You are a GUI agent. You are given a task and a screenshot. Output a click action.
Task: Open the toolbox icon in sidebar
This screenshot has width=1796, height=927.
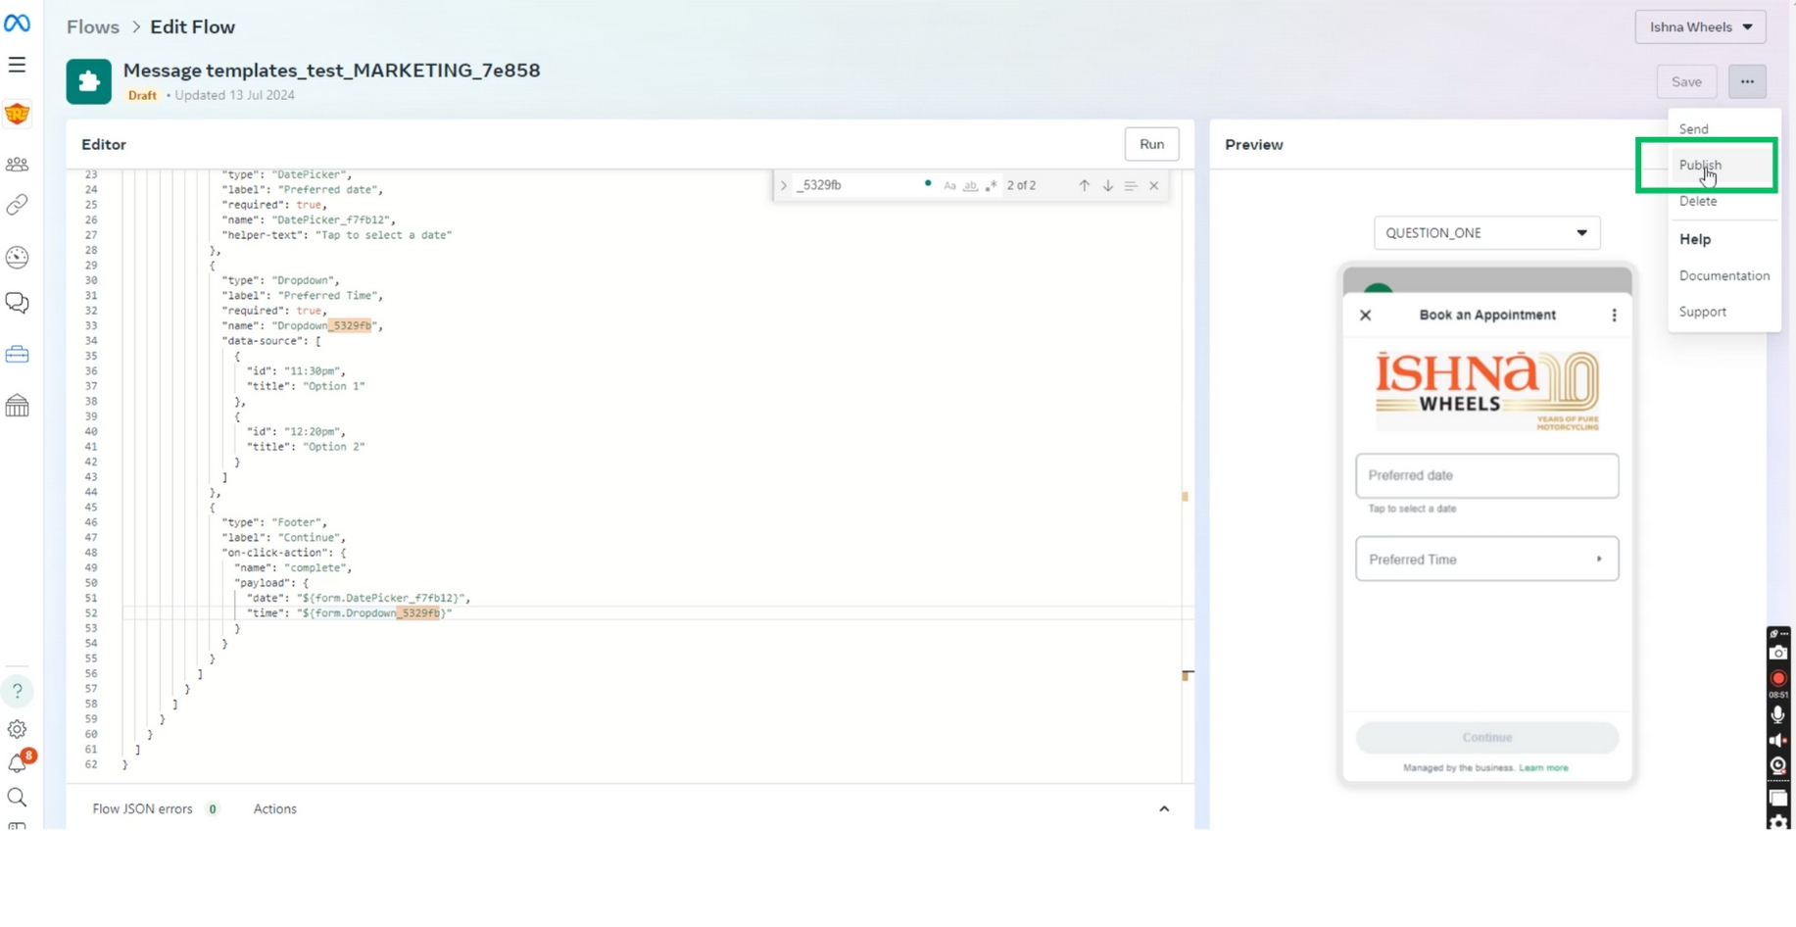click(17, 354)
